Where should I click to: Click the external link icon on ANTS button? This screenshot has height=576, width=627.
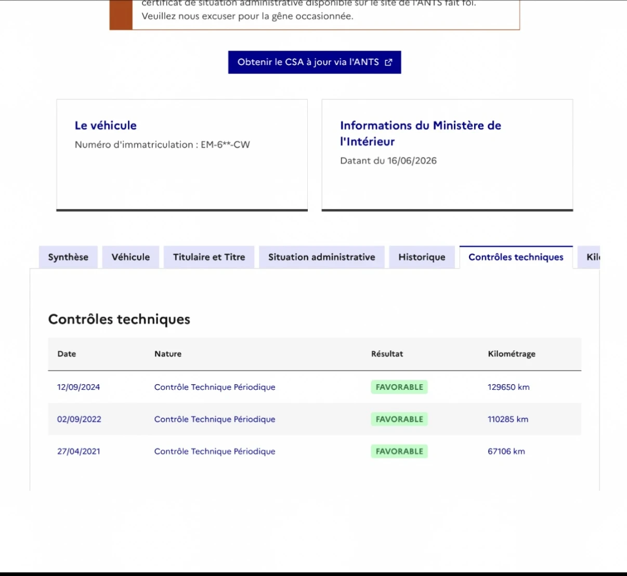pos(388,62)
